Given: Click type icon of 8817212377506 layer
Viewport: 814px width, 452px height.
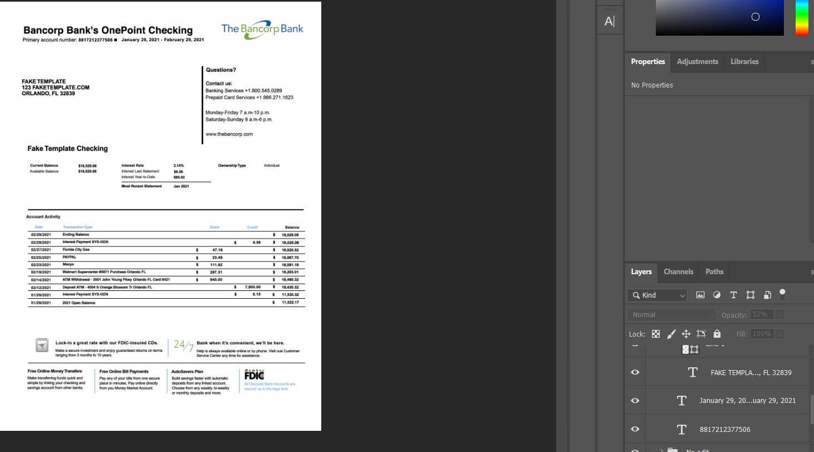Looking at the screenshot, I should coord(681,429).
